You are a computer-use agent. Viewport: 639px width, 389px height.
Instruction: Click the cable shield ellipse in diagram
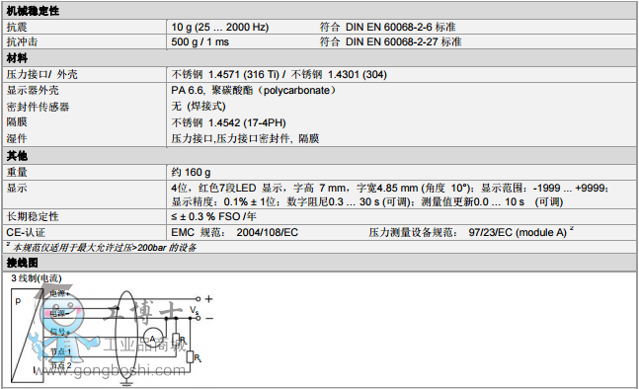tap(126, 336)
